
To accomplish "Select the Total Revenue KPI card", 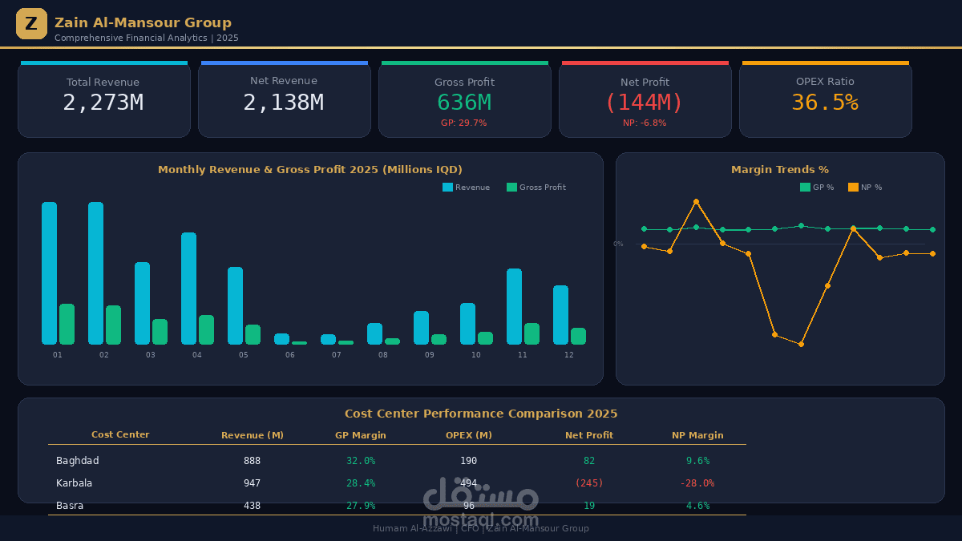I will coord(103,99).
